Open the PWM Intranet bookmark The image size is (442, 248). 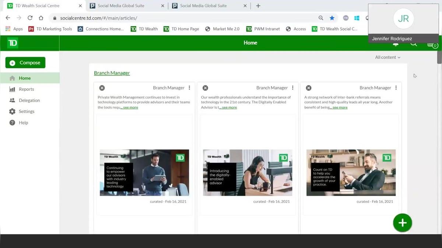coord(263,29)
